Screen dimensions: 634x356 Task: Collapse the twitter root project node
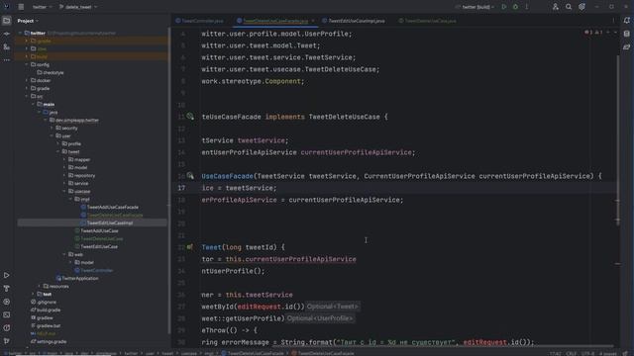(20, 33)
